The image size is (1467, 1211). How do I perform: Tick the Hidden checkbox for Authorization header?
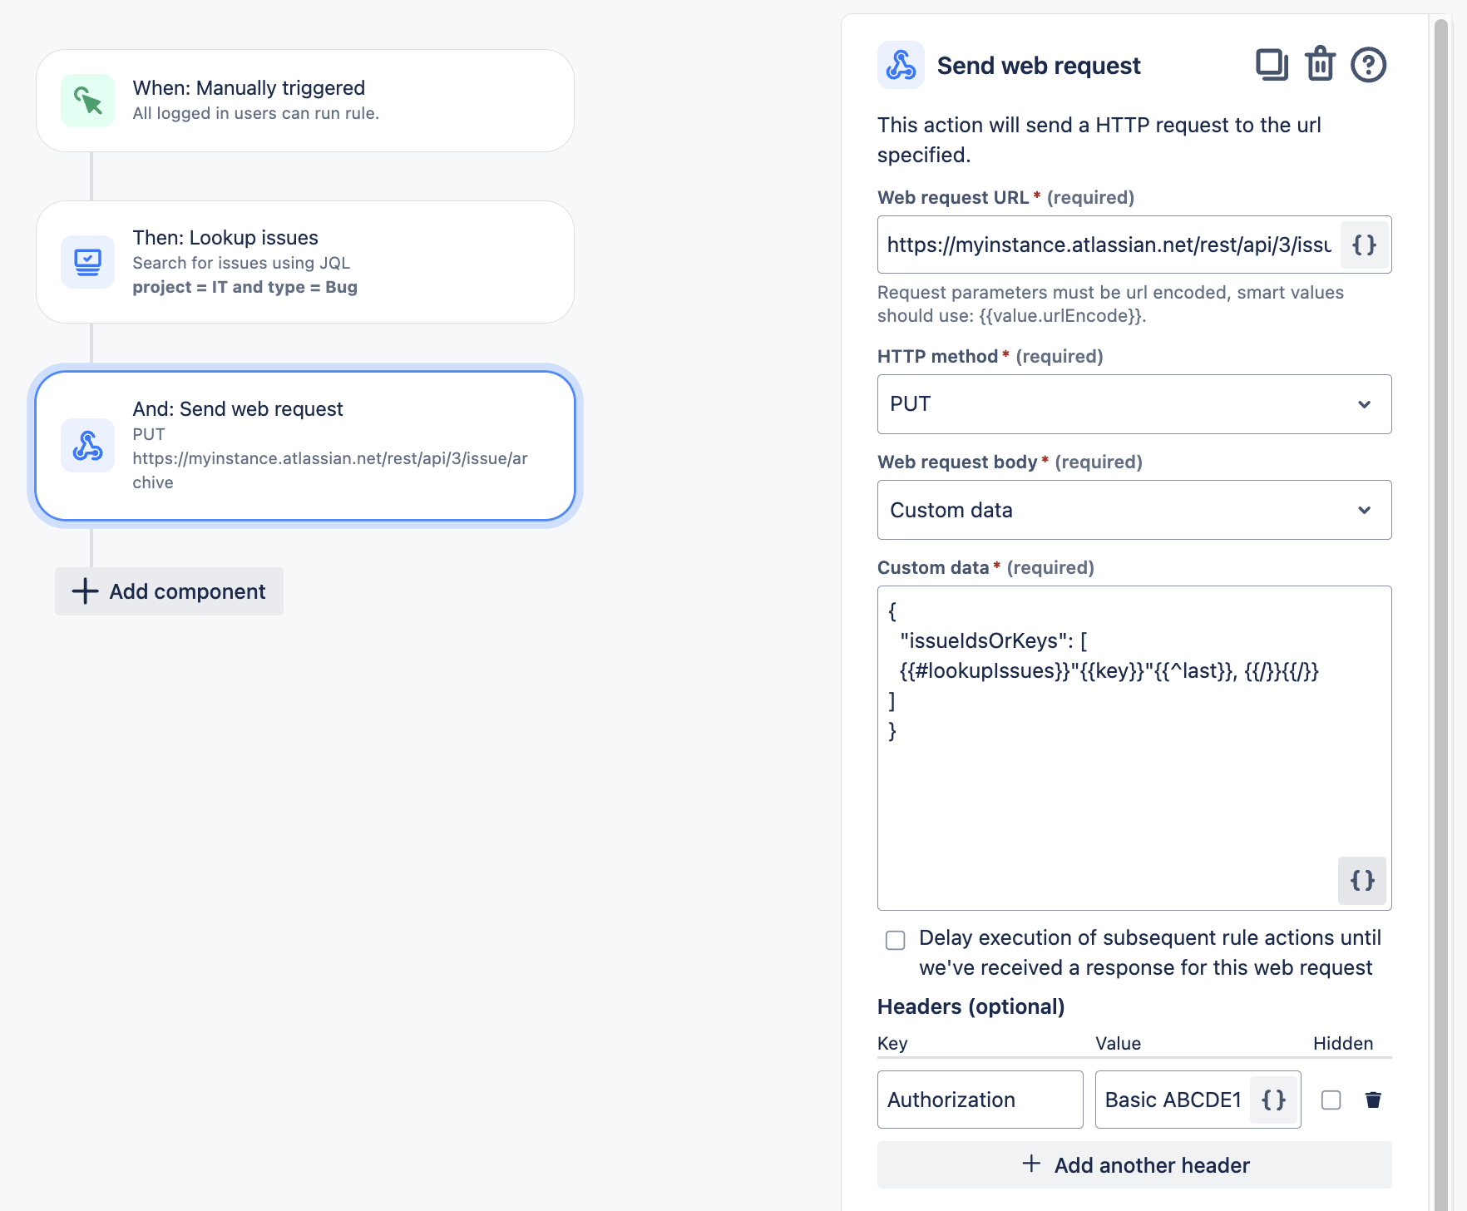1331,1100
